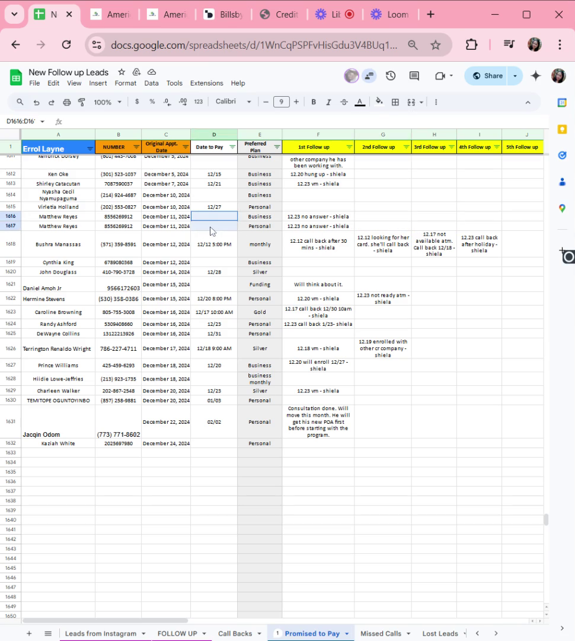The image size is (575, 641).
Task: Format as percent icon
Action: (152, 101)
